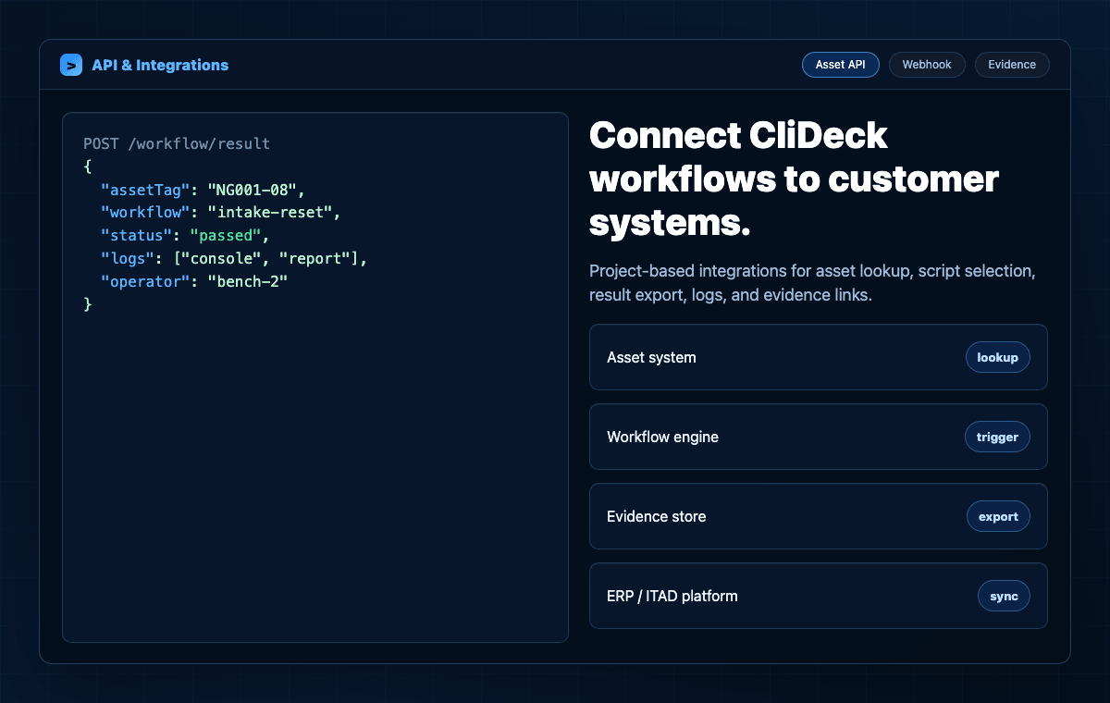The height and width of the screenshot is (703, 1110).
Task: Select the ERP / ITAD platform row label
Action: pyautogui.click(x=672, y=596)
